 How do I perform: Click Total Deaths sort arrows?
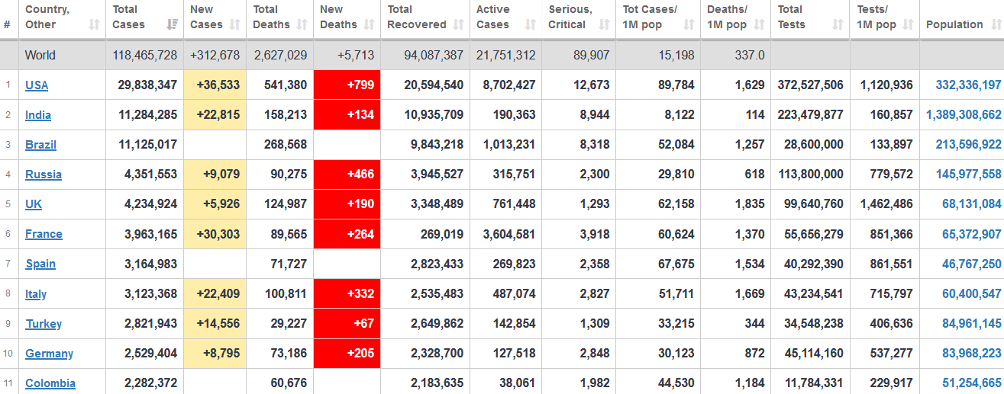(x=302, y=24)
